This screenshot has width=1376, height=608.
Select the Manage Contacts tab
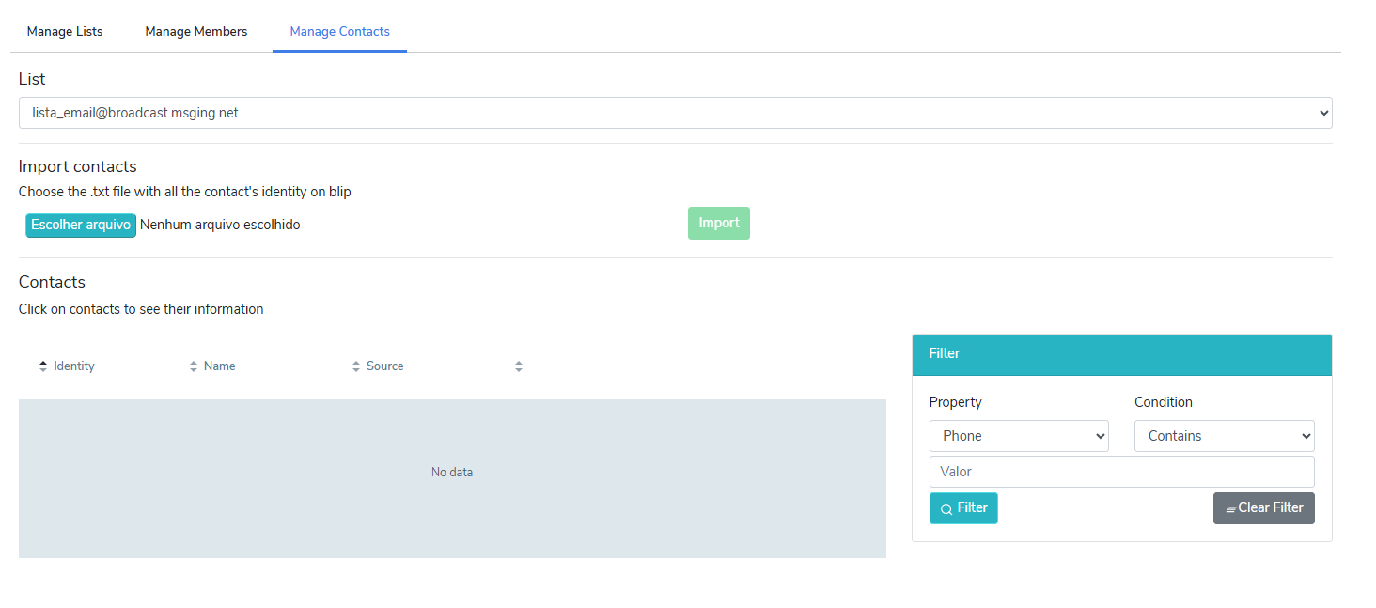click(339, 31)
